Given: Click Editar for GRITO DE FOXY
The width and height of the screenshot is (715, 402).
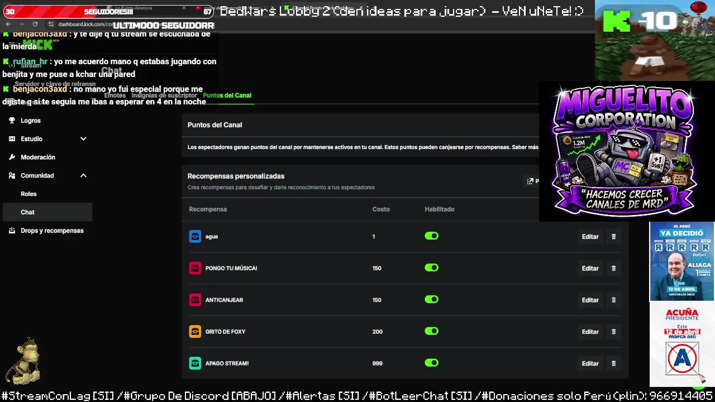Looking at the screenshot, I should [590, 332].
